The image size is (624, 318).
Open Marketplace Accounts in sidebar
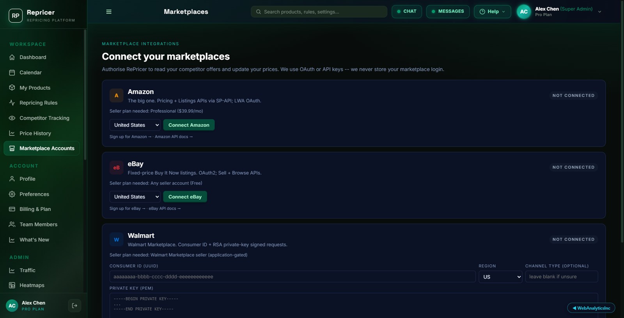click(42, 148)
